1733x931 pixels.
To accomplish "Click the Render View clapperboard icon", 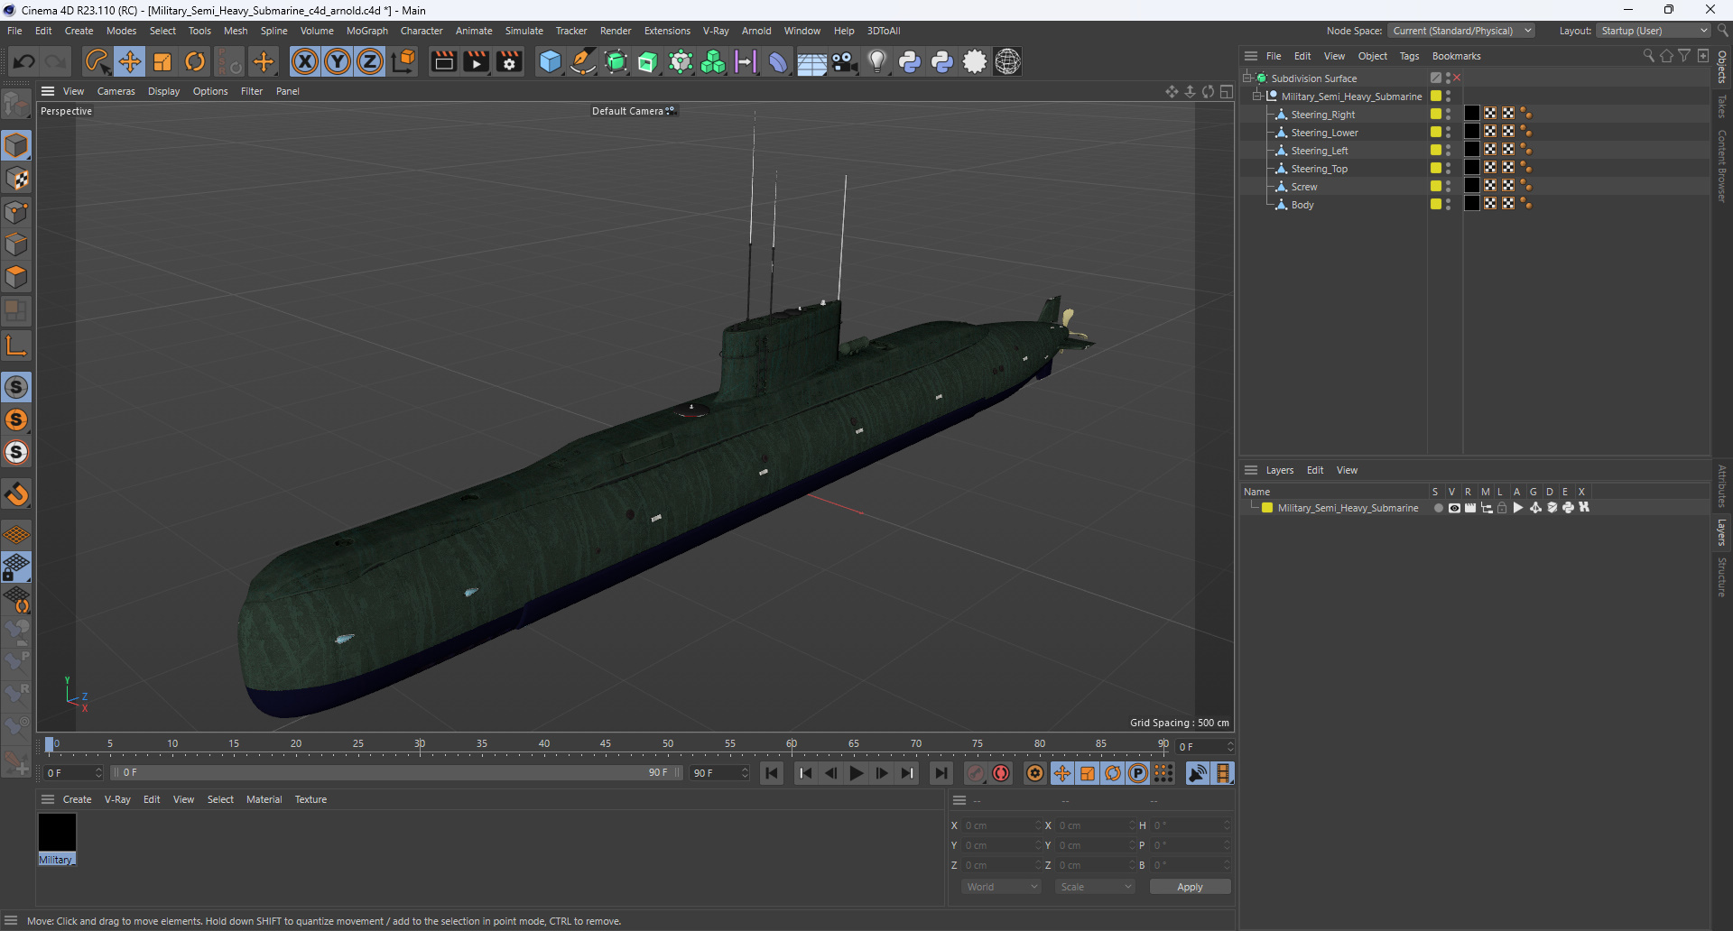I will [443, 61].
